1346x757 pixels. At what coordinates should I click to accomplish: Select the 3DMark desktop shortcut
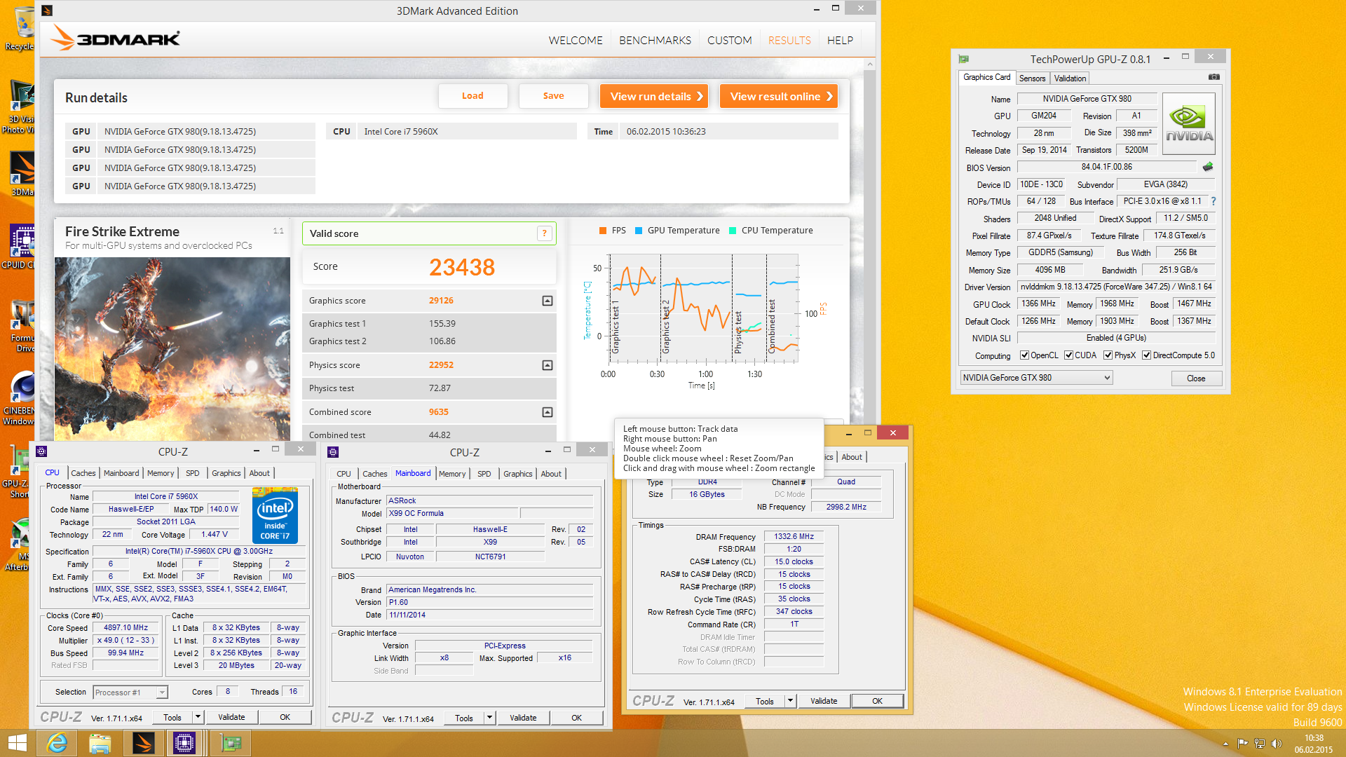[x=21, y=174]
